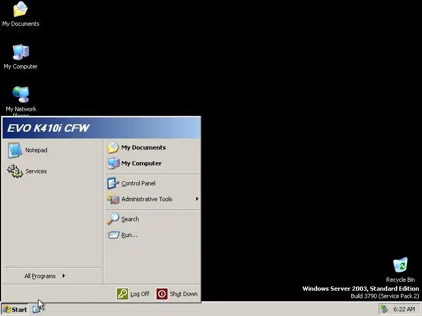Click the Run... menu entry

pyautogui.click(x=153, y=235)
